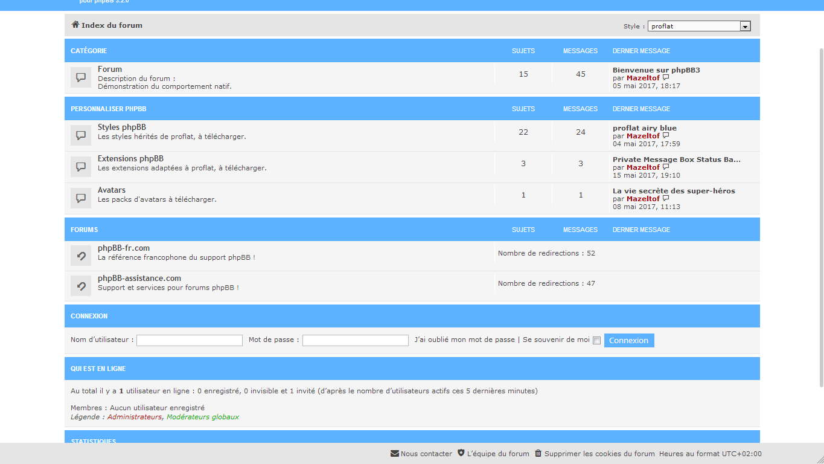Open the Styles phpBB forum

click(122, 127)
